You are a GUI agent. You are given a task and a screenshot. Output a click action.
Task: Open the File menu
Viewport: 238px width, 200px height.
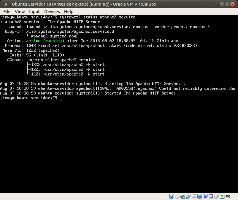click(x=7, y=11)
